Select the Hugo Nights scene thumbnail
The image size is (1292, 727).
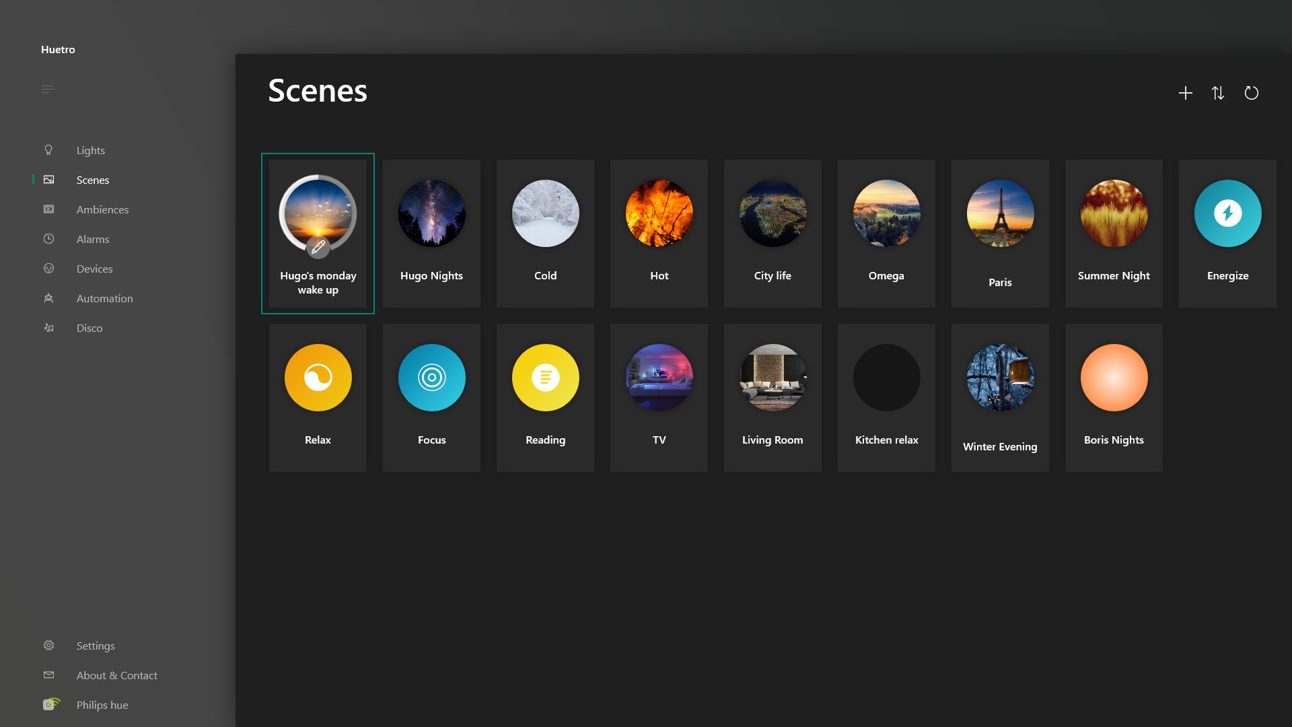(x=431, y=213)
